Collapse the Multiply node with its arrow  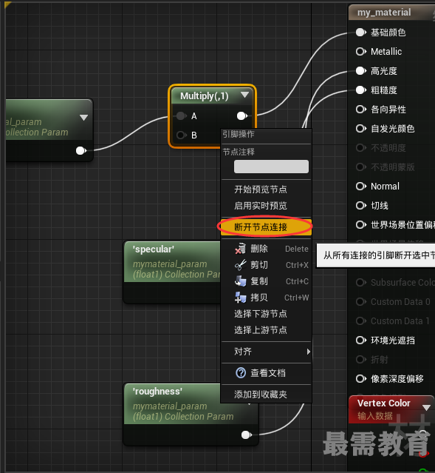click(x=244, y=95)
